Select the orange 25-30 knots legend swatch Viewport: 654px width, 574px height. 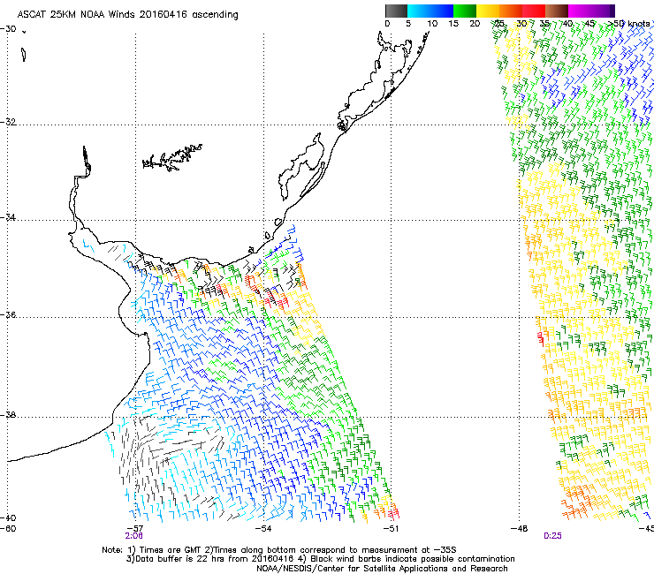[x=511, y=11]
